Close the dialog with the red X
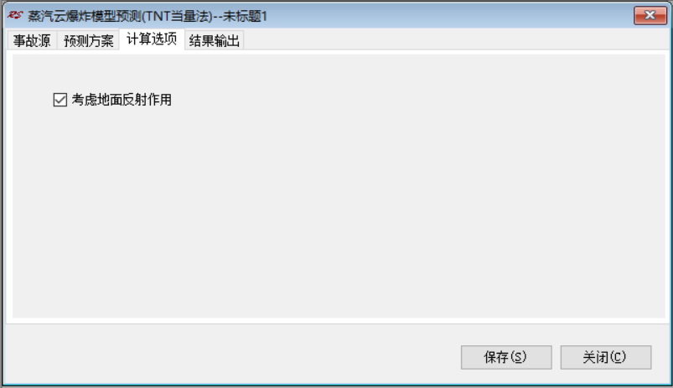The image size is (673, 388). (650, 15)
